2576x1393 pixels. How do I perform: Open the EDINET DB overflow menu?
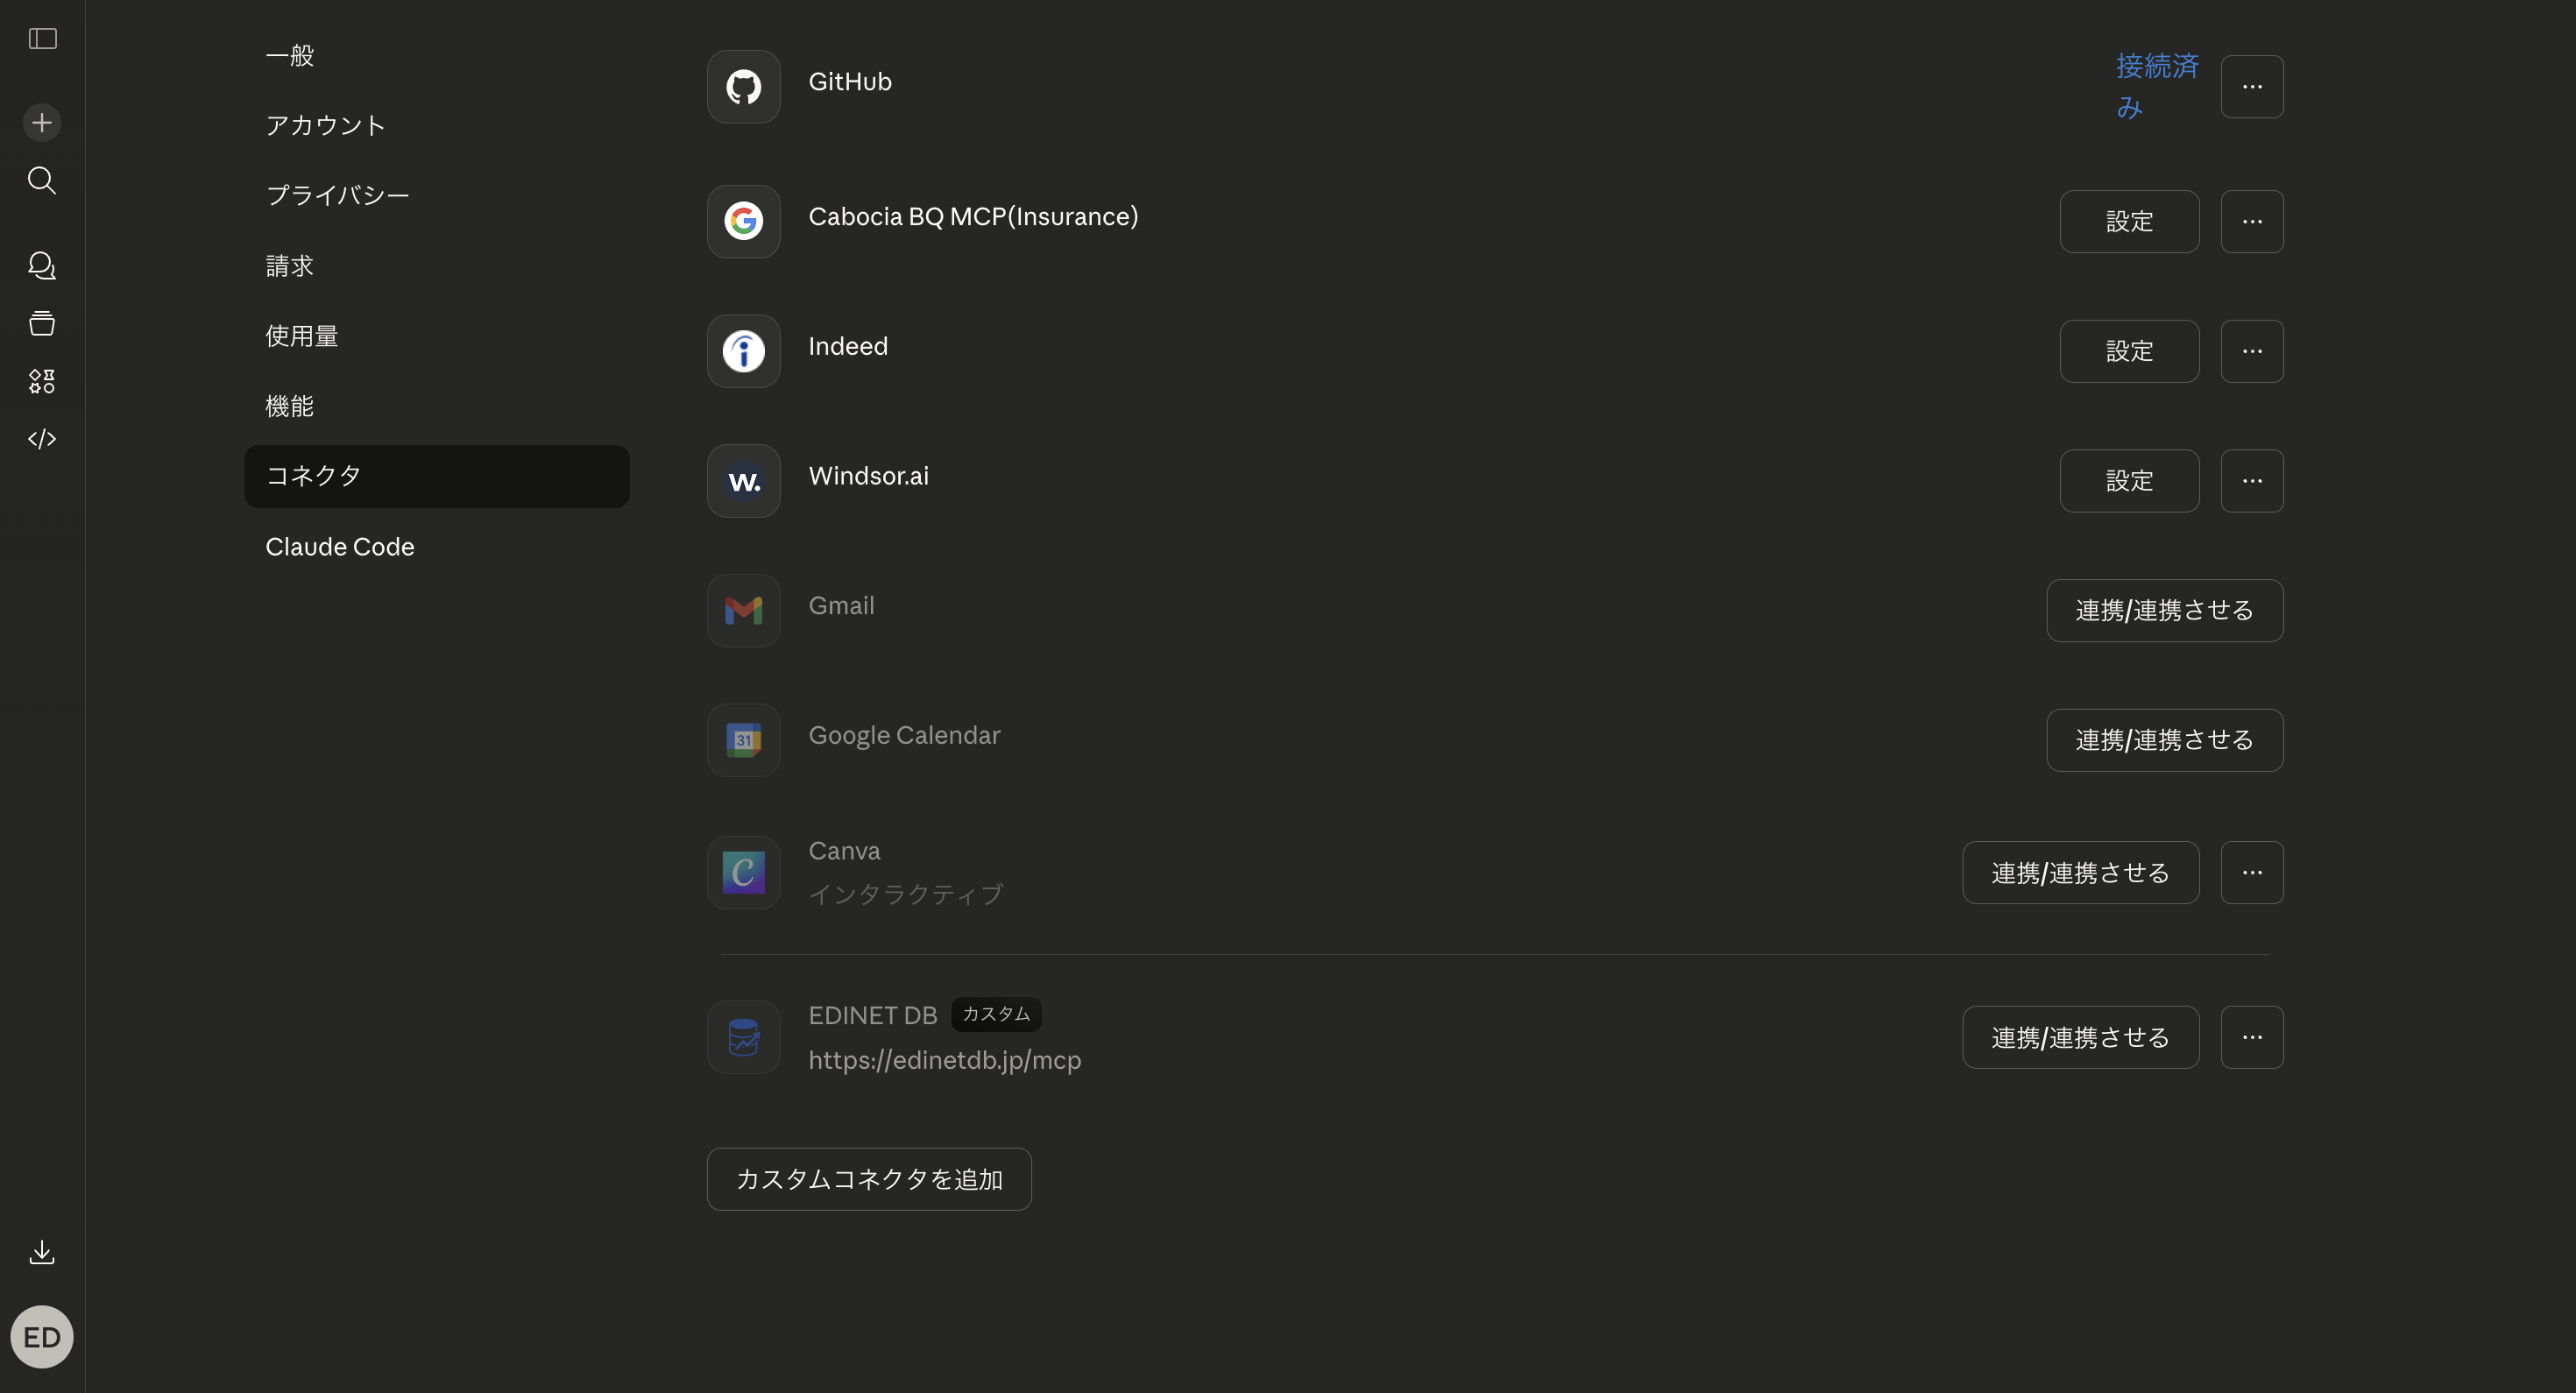[x=2251, y=1037]
